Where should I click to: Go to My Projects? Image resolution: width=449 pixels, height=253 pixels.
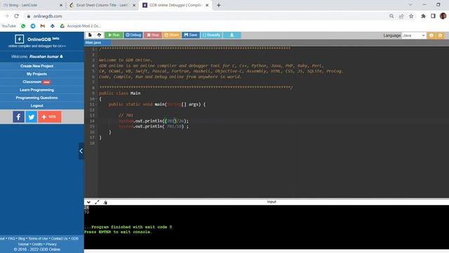point(36,74)
